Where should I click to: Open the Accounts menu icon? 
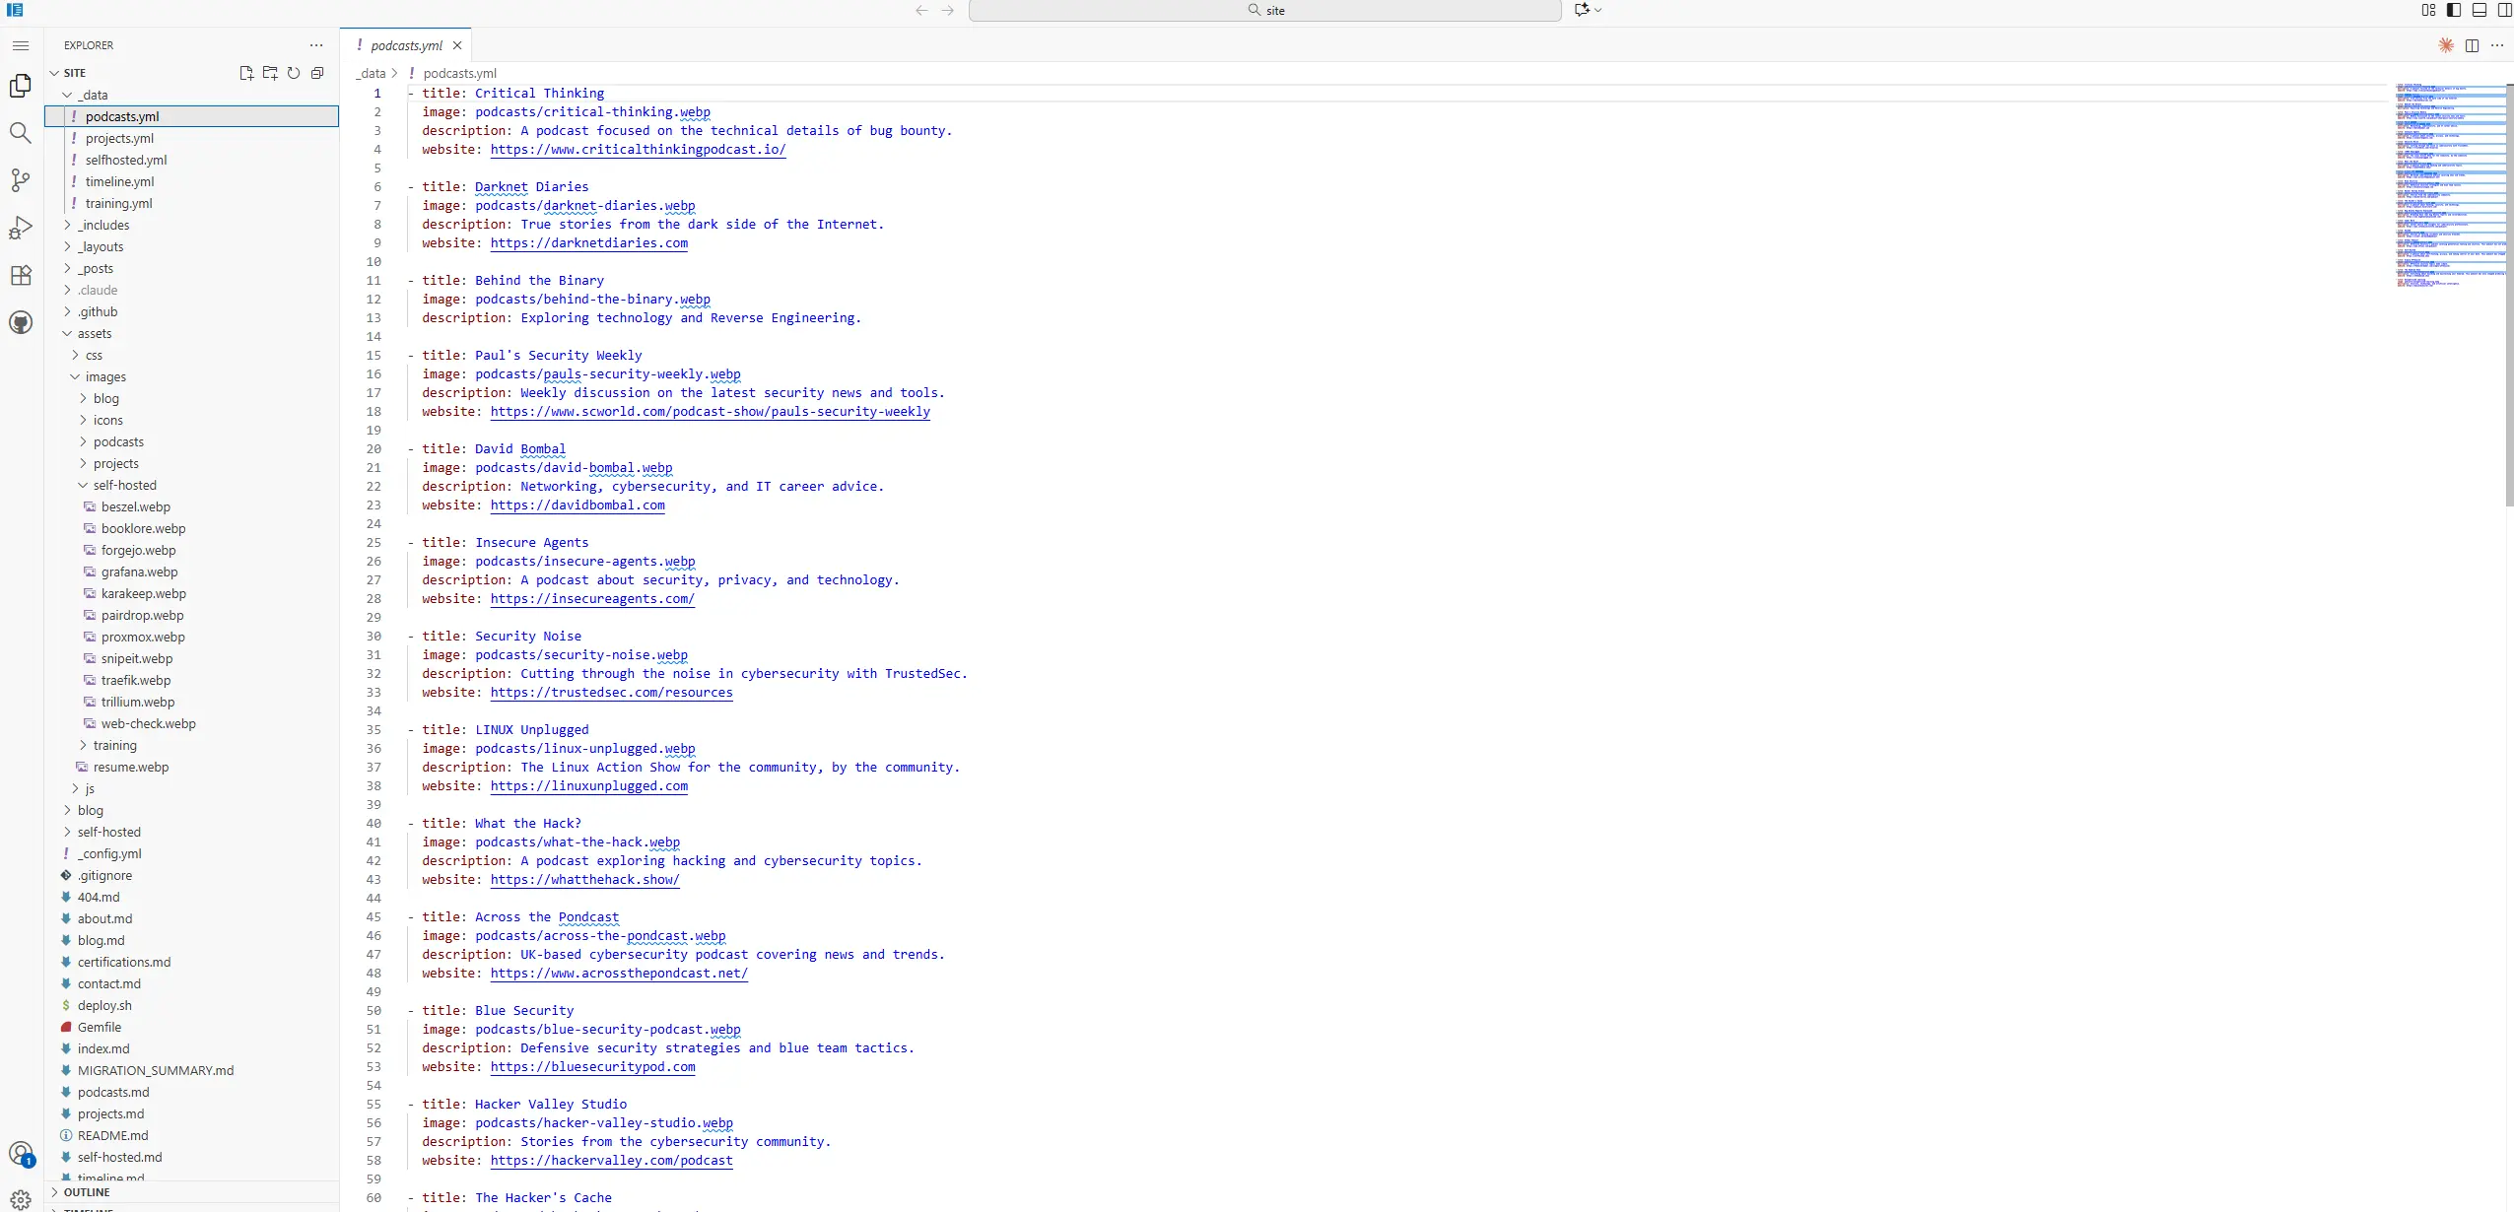[x=21, y=1154]
